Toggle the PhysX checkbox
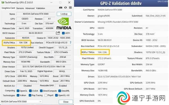This screenshot has width=169, height=105. [46, 95]
